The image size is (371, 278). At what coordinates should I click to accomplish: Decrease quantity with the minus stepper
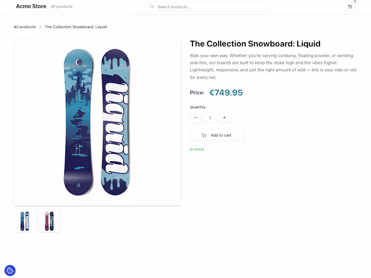pos(195,118)
